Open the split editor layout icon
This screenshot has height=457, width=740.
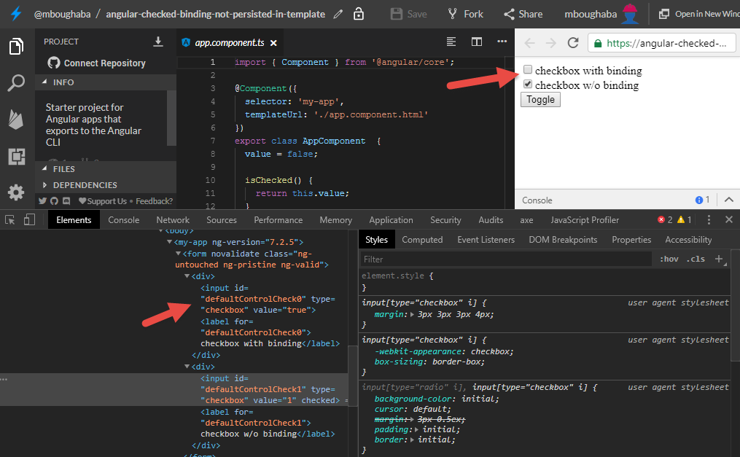tap(476, 42)
